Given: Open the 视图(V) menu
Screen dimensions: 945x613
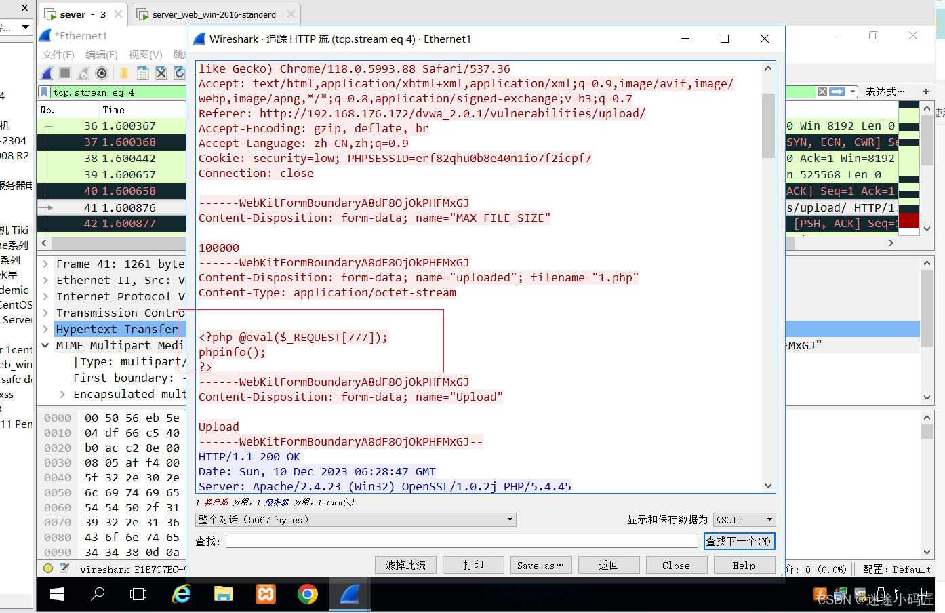Looking at the screenshot, I should point(145,55).
